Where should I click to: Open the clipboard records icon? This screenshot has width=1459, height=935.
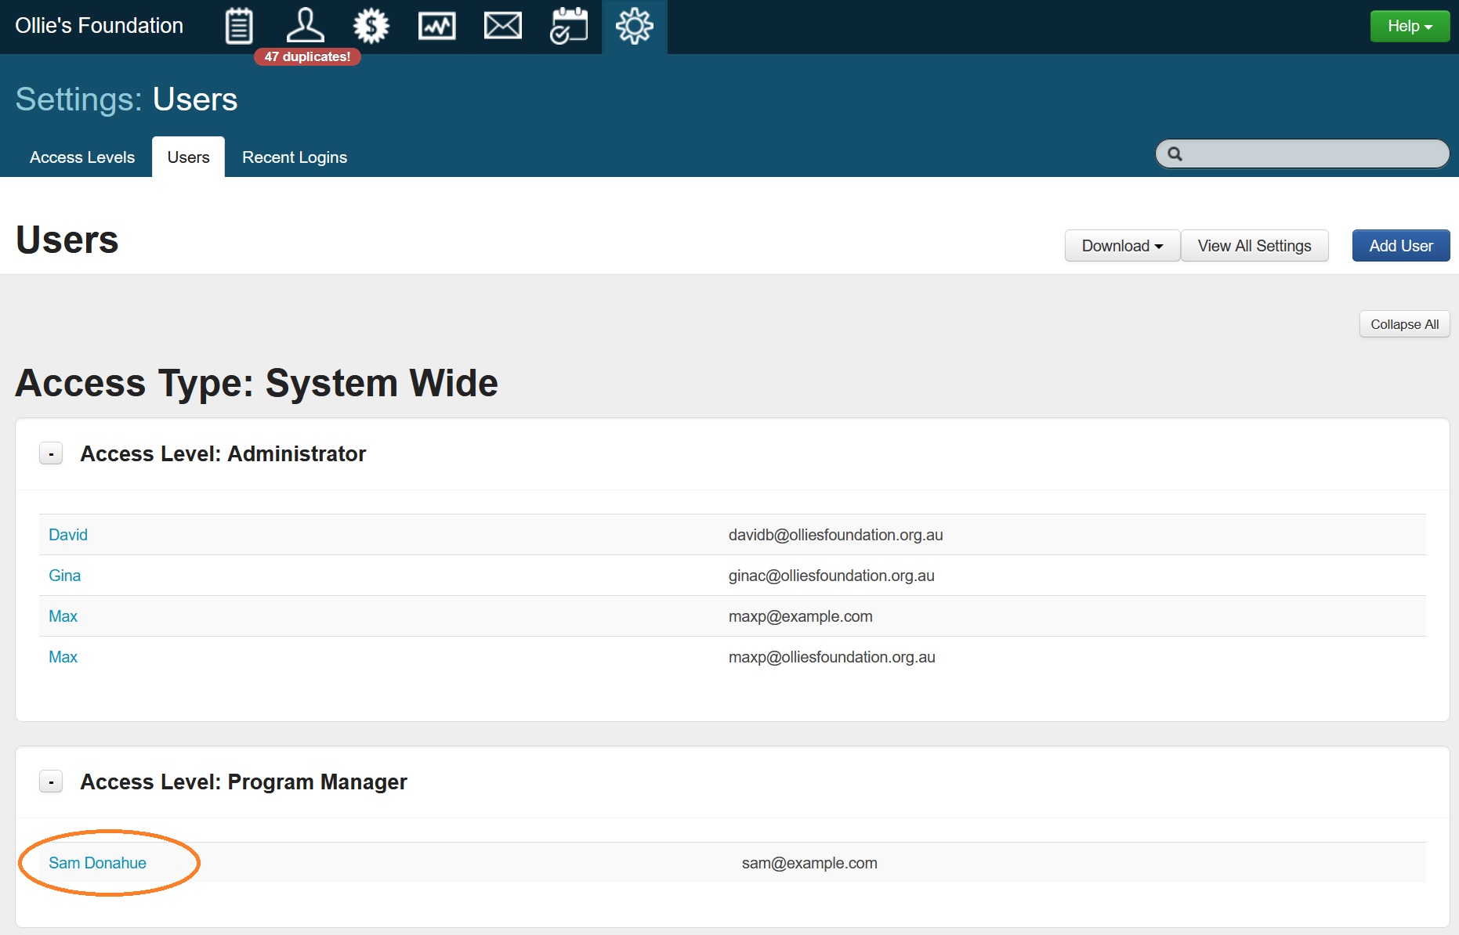pyautogui.click(x=239, y=27)
